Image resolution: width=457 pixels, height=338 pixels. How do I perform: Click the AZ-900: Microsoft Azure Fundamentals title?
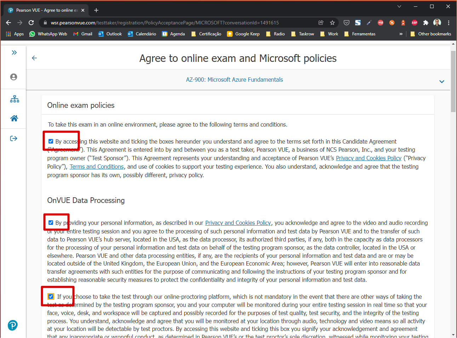pos(234,80)
